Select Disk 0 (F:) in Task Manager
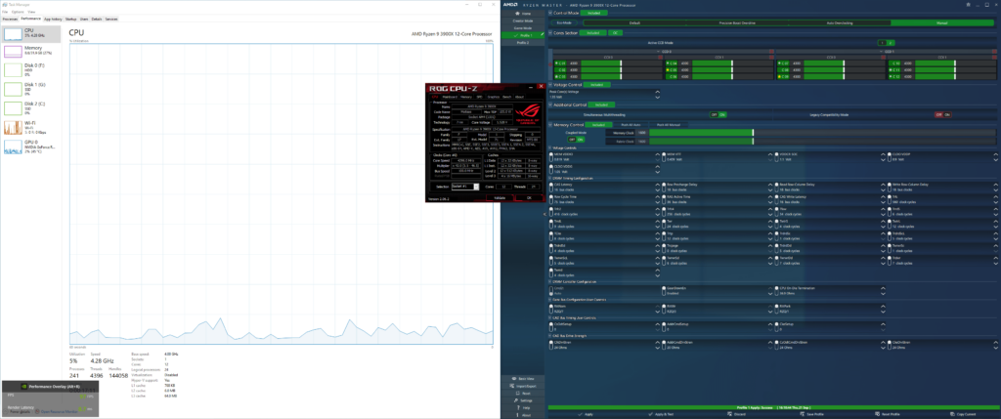 [x=31, y=69]
